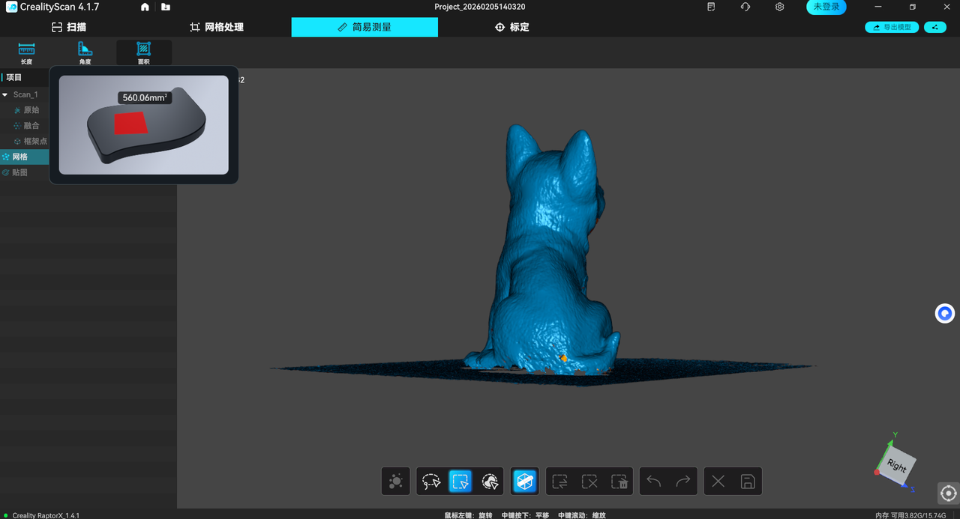The width and height of the screenshot is (960, 519).
Task: Click the Right face of orientation cube
Action: pos(897,465)
